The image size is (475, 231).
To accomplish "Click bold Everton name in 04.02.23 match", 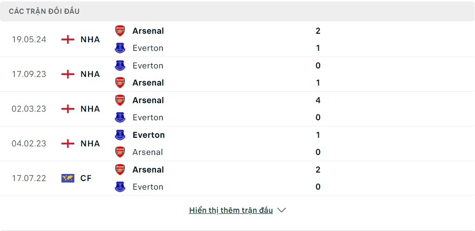I will click(149, 135).
